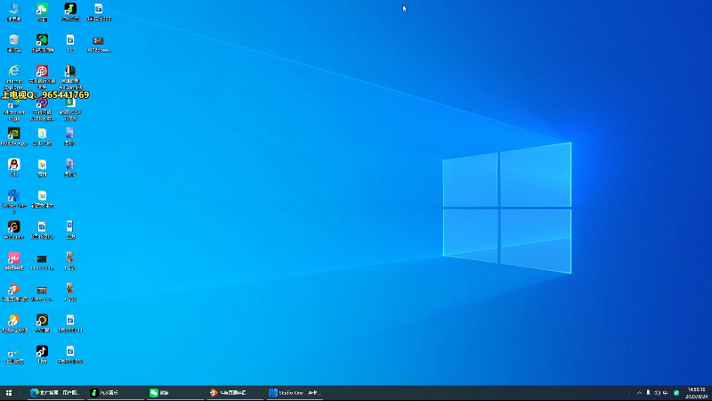This screenshot has width=712, height=401.
Task: Open the Studio One 7 desktop shortcut
Action: click(x=14, y=201)
